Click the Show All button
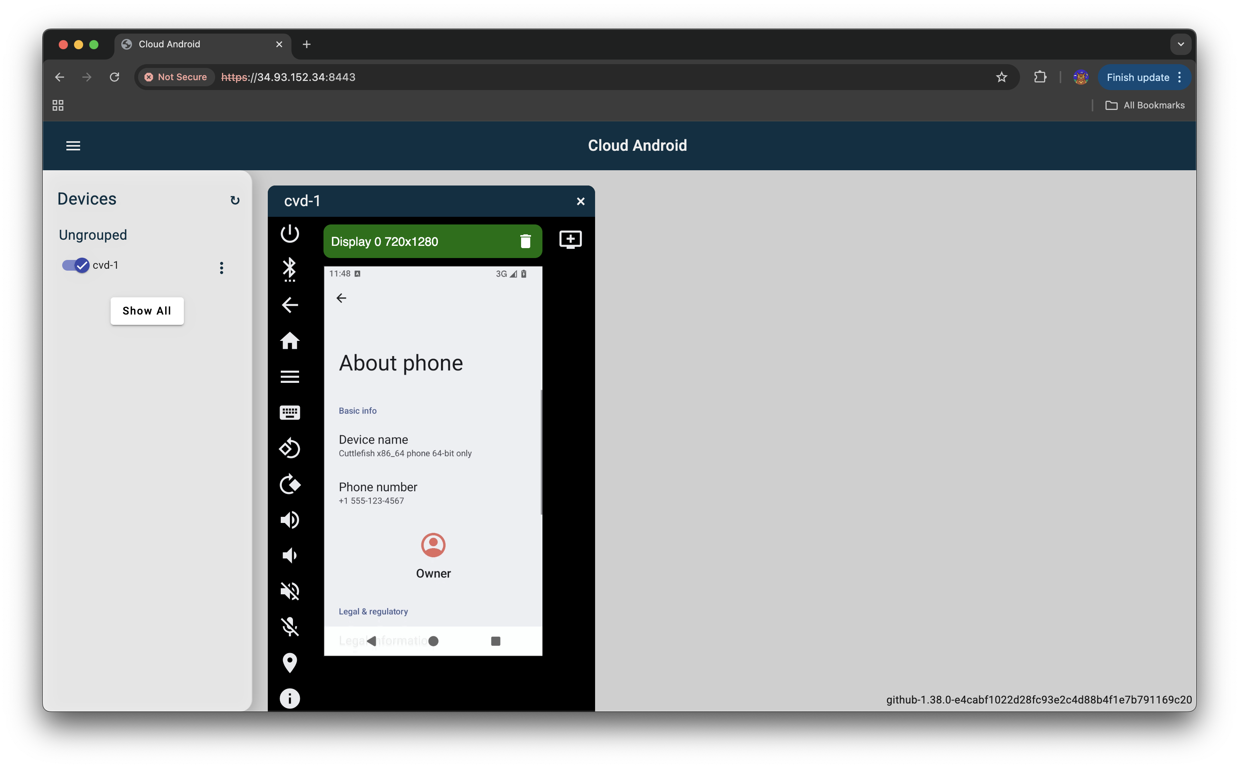The image size is (1239, 768). [147, 311]
